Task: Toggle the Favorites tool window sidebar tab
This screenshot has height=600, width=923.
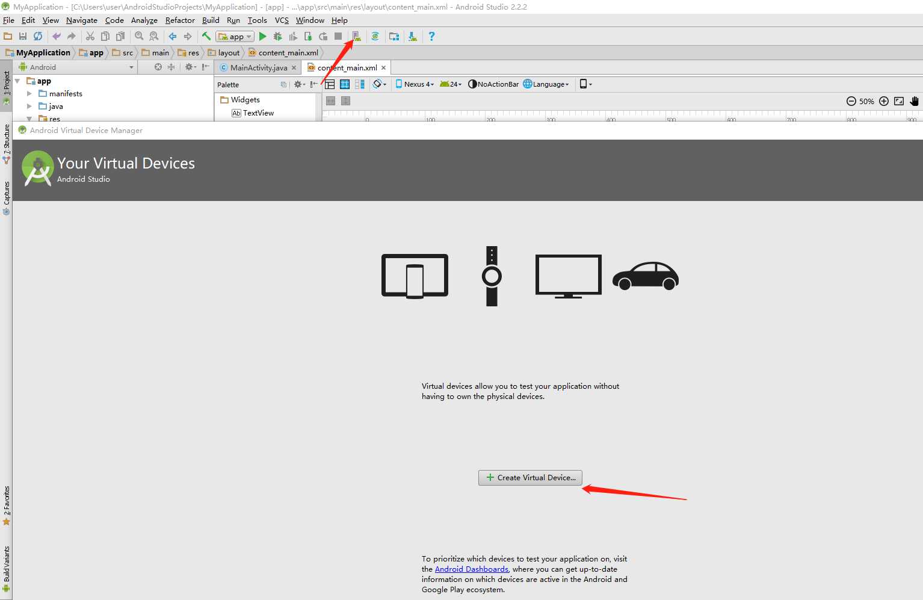Action: [6, 506]
